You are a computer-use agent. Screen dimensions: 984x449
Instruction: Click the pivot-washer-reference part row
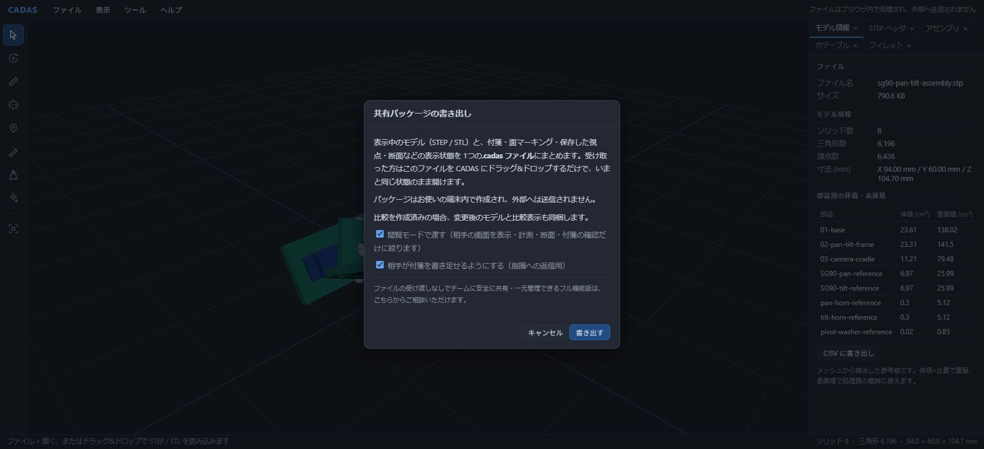[x=895, y=332]
